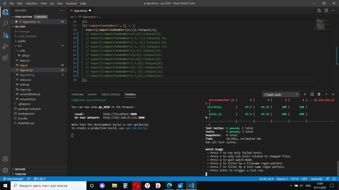Open the Extensions view
This screenshot has height=190, width=339.
(x=5, y=58)
